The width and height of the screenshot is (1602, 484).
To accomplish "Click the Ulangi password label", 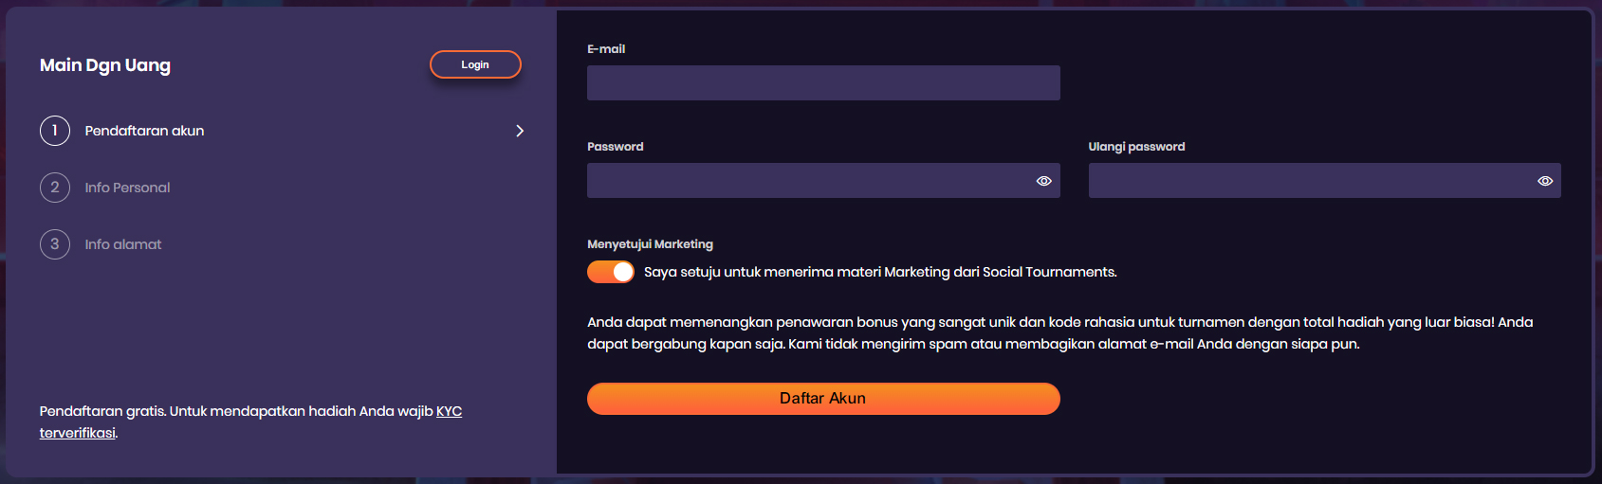I will [x=1136, y=147].
